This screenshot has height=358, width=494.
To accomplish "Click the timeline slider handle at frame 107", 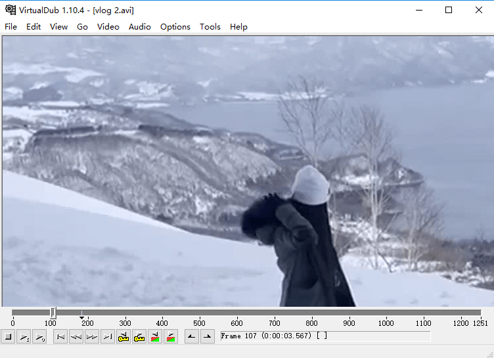I will [x=53, y=313].
